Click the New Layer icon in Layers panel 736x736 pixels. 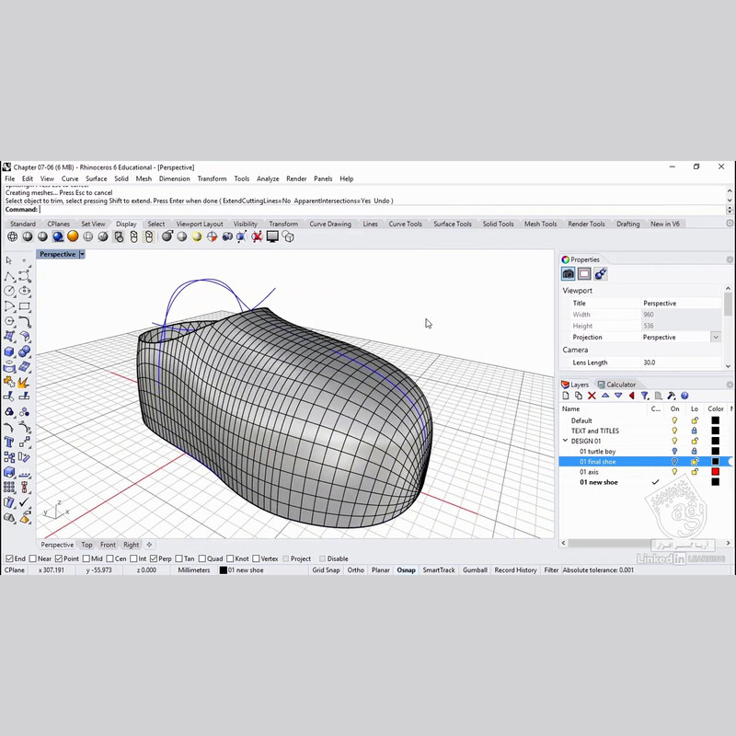point(566,396)
